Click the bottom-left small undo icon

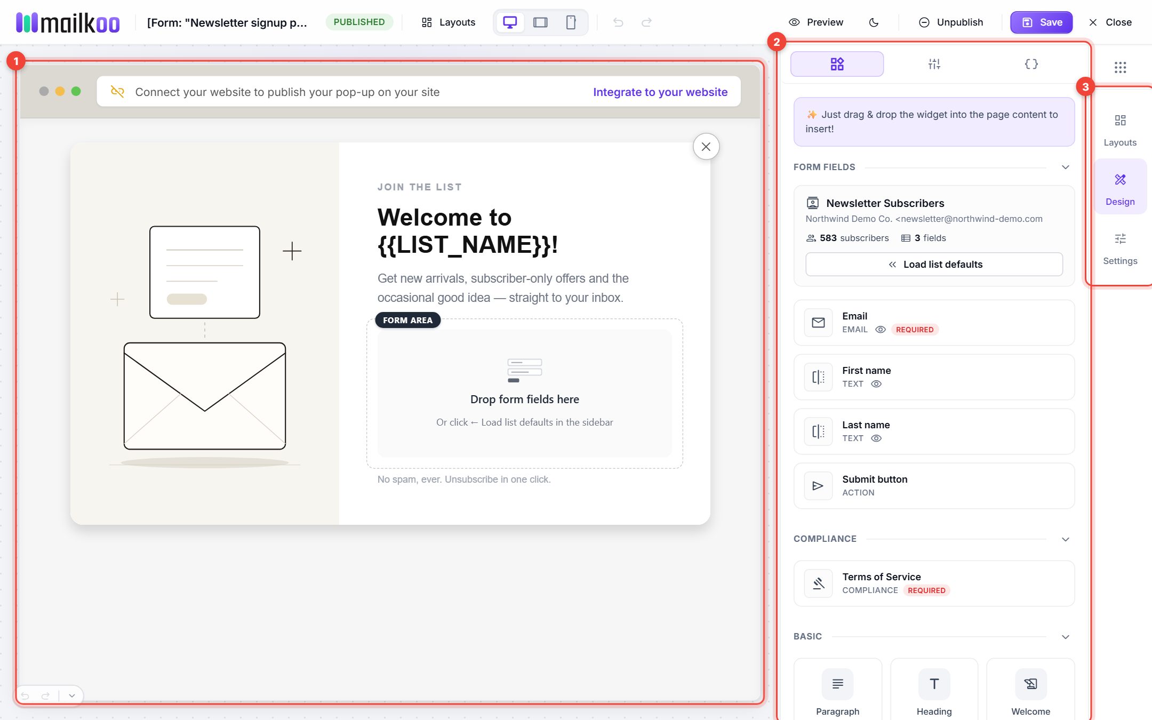[25, 695]
